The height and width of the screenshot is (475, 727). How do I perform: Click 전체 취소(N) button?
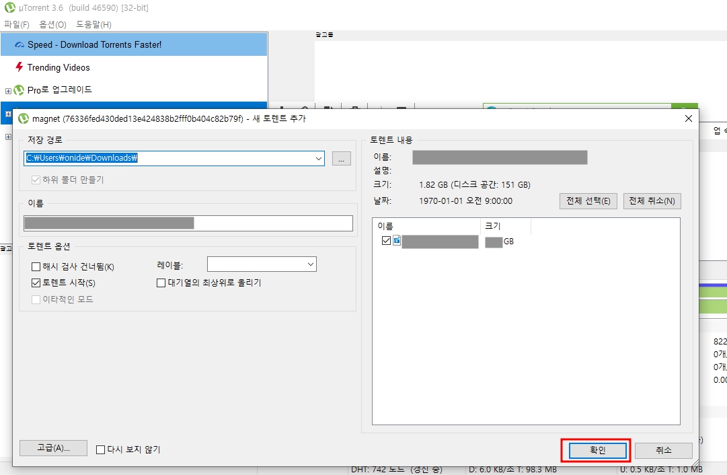point(652,201)
